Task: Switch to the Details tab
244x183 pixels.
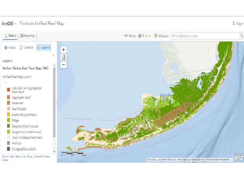Action: 10,36
